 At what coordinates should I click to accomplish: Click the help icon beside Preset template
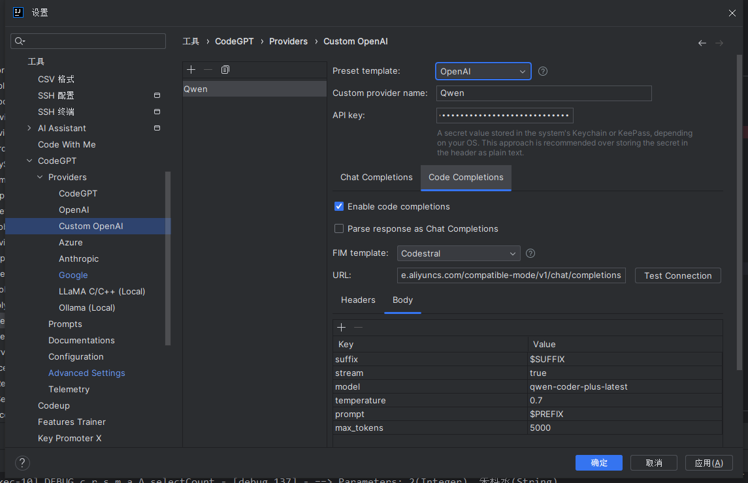542,71
